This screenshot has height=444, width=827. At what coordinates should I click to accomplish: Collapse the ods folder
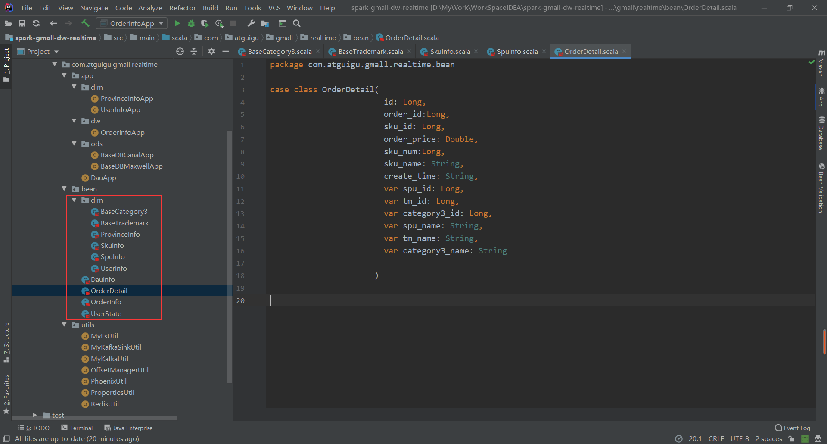click(x=74, y=144)
